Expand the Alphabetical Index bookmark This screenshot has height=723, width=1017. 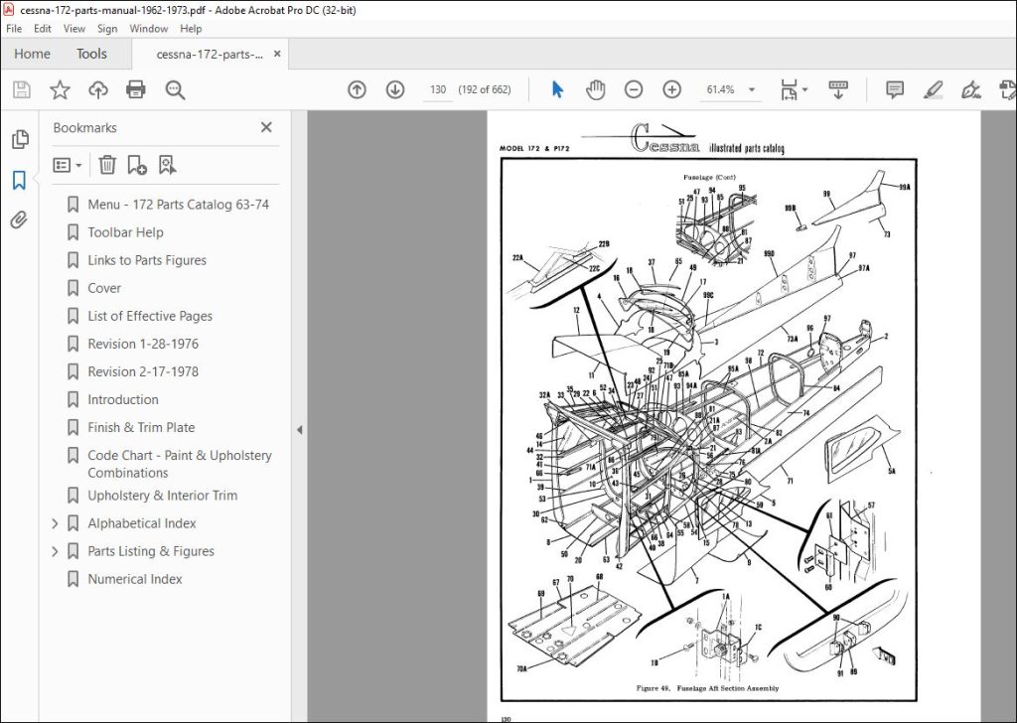[56, 523]
